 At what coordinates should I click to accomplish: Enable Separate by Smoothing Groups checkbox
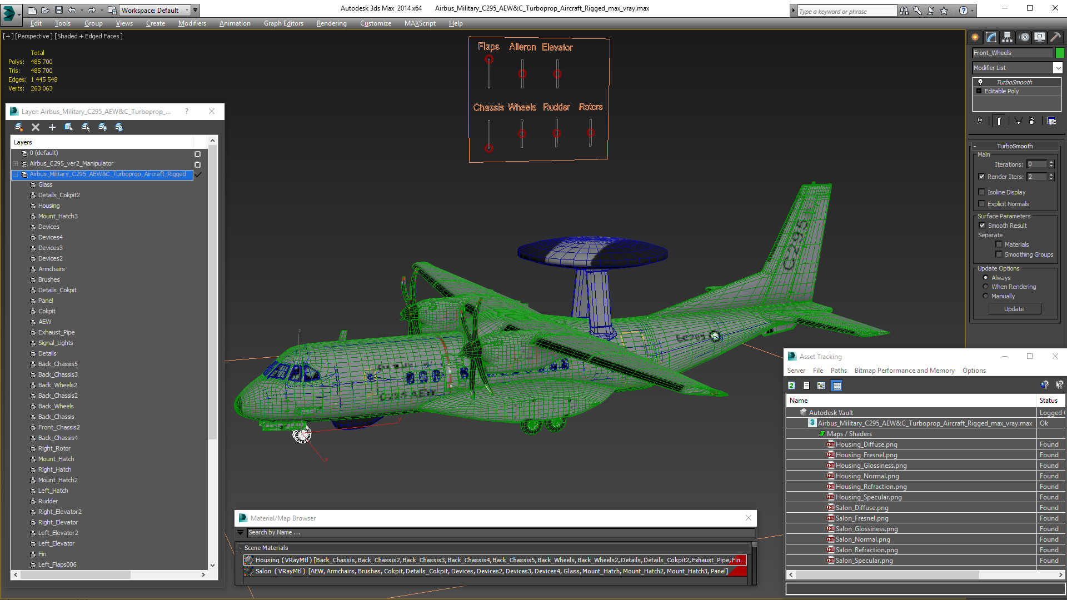pyautogui.click(x=999, y=254)
